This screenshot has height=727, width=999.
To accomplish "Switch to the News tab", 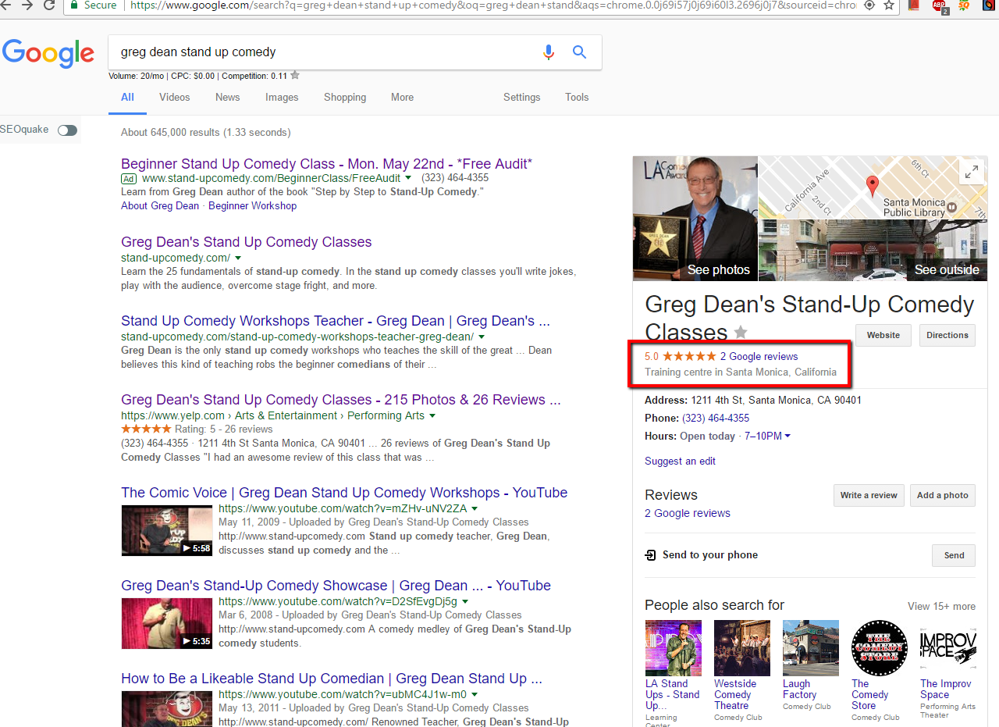I will [228, 97].
